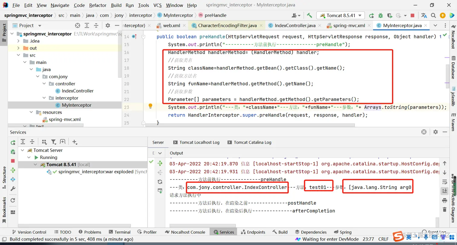Open the Tomcat Catalina Log tab
The image size is (457, 245).
pos(249,142)
